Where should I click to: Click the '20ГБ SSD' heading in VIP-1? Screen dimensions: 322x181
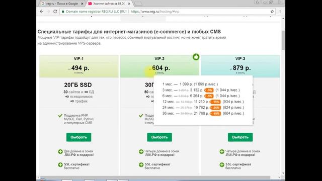point(78,85)
